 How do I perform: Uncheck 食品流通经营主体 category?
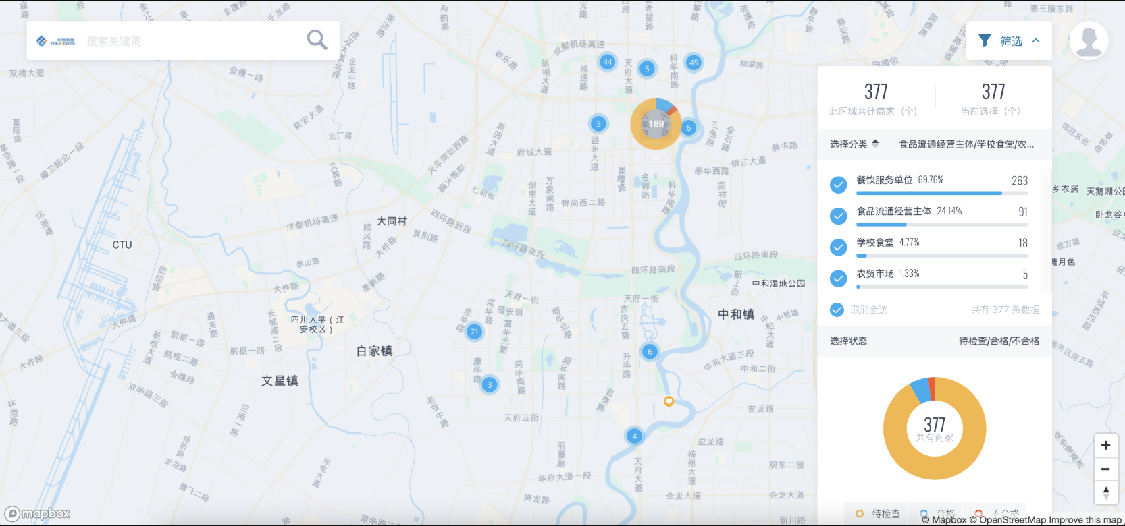[838, 216]
